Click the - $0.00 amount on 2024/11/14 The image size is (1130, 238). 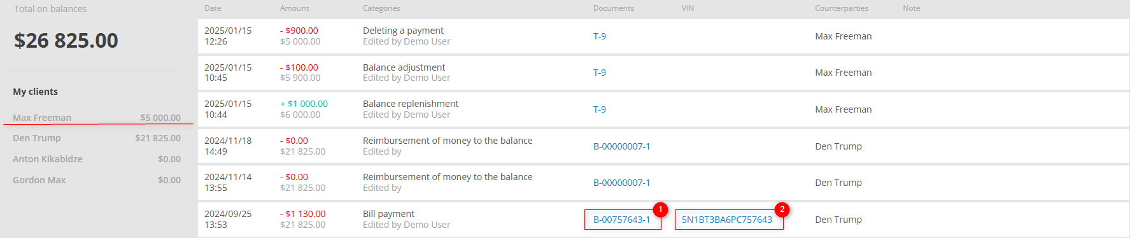pyautogui.click(x=294, y=177)
